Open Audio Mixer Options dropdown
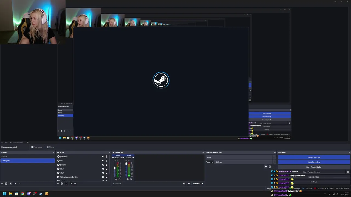The width and height of the screenshot is (351, 197). pos(198,184)
